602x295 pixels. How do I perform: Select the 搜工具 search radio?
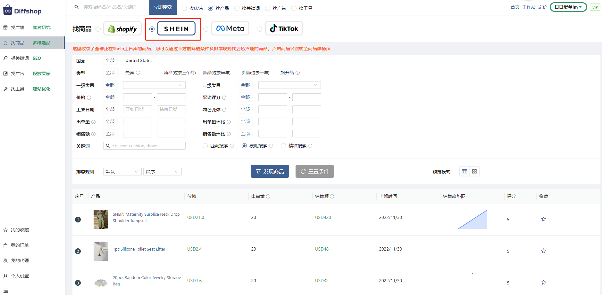(294, 8)
